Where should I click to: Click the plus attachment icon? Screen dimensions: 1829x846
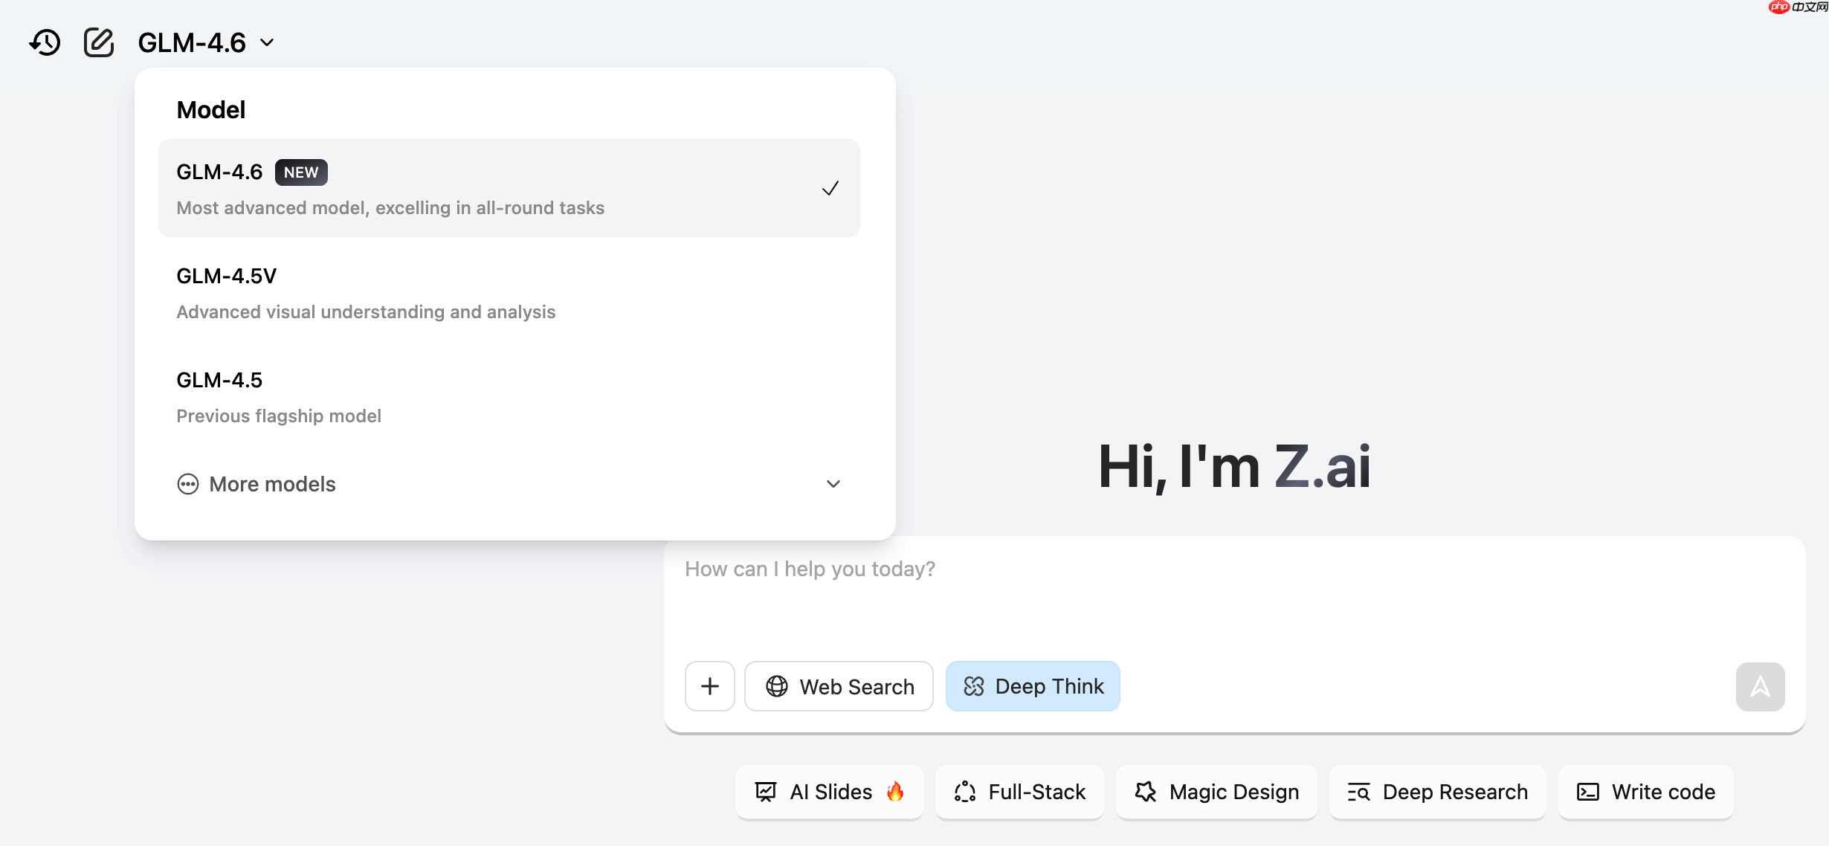(709, 686)
